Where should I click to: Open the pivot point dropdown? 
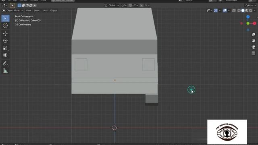(x=124, y=5)
